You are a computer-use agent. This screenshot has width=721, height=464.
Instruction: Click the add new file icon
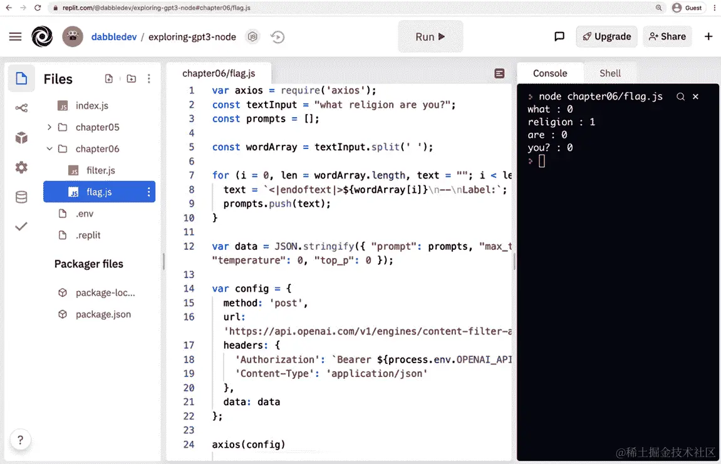(108, 79)
